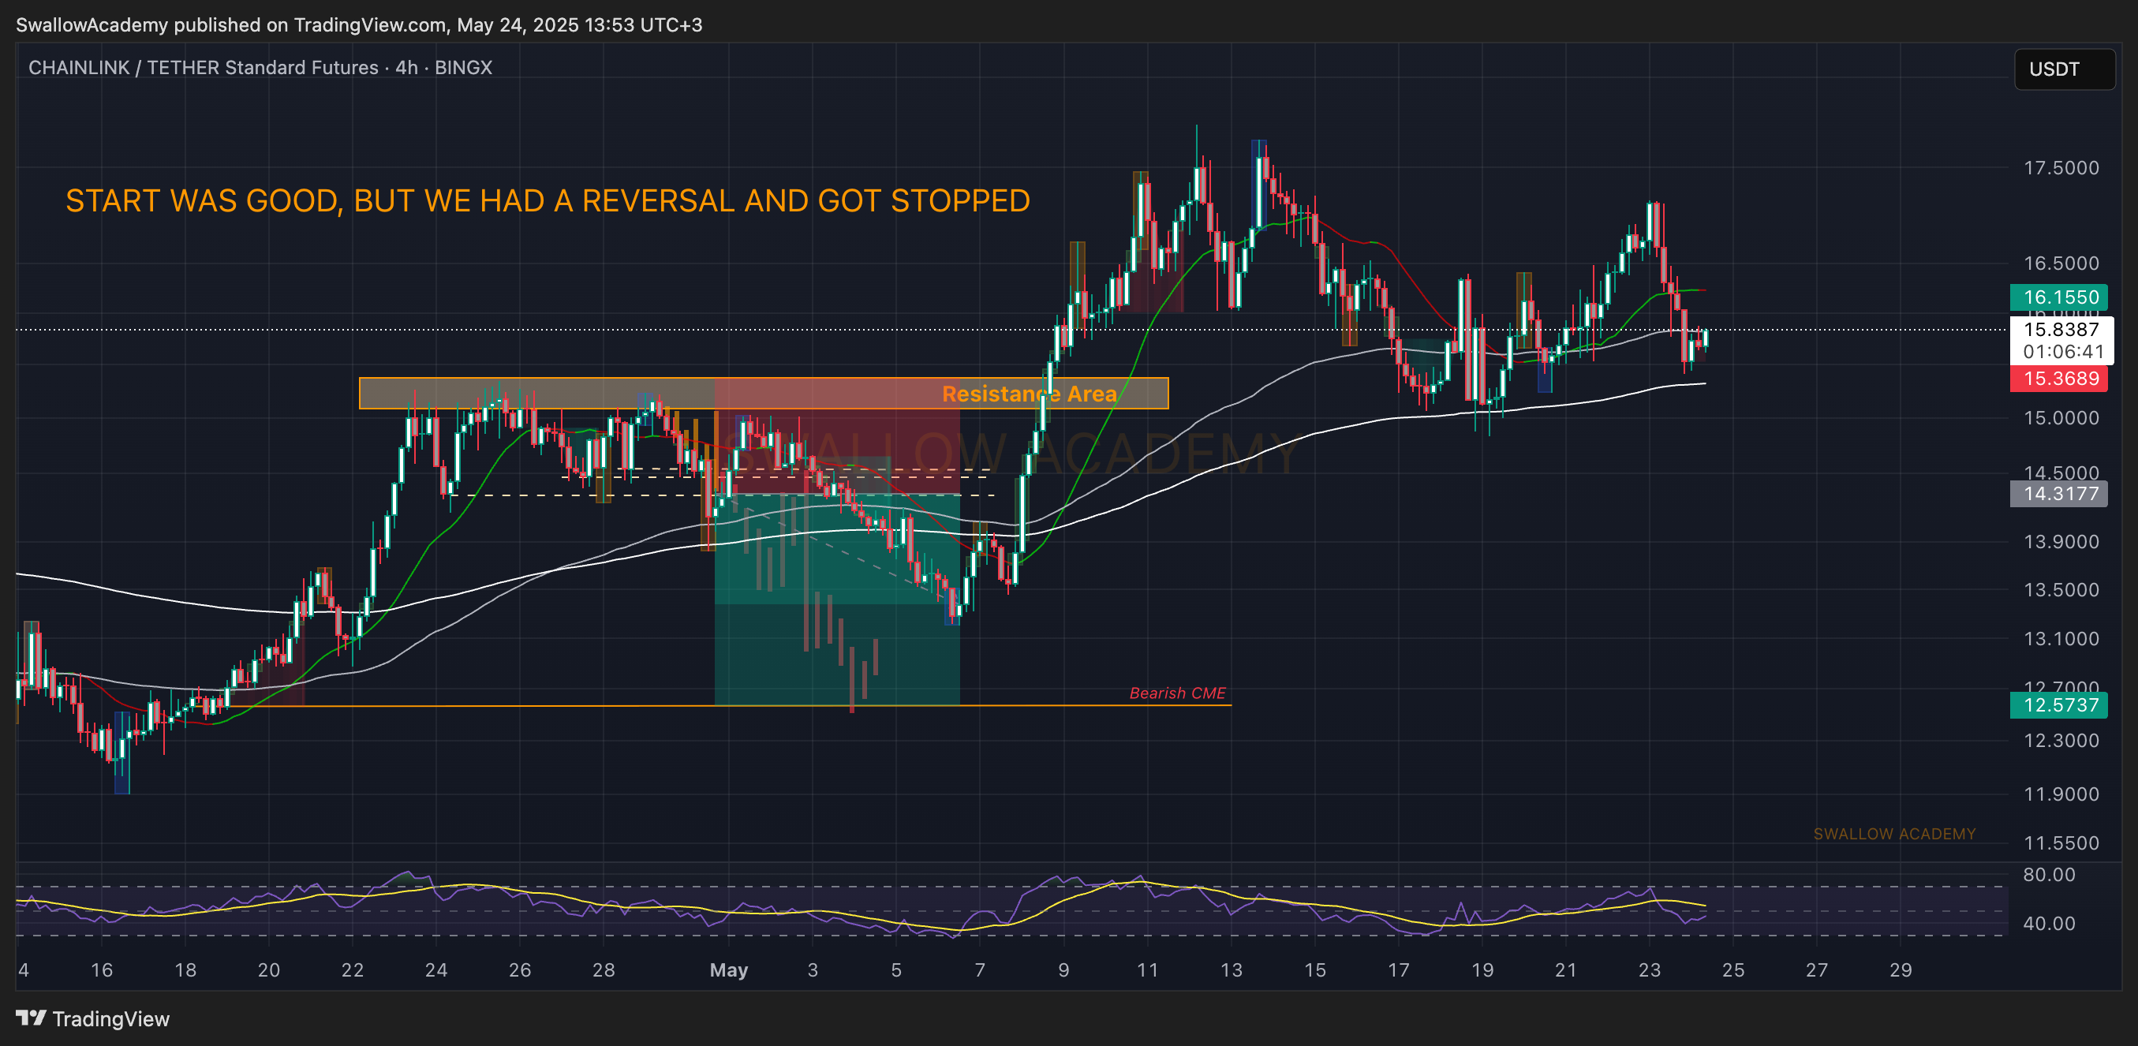
Task: Click the 11.5500 price axis label
Action: pyautogui.click(x=2061, y=842)
